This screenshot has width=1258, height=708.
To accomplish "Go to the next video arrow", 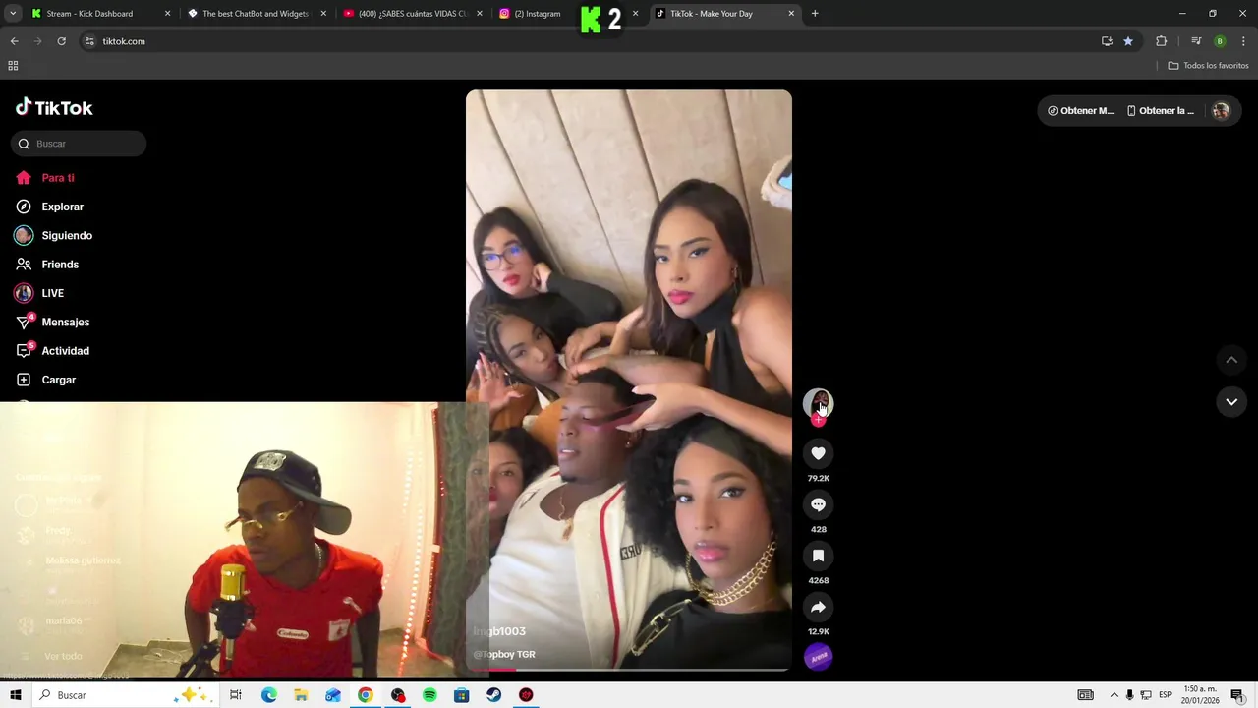I will pos(1230,401).
